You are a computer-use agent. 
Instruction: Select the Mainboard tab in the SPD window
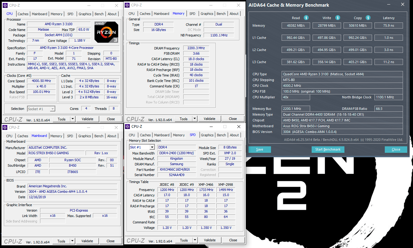(x=162, y=135)
